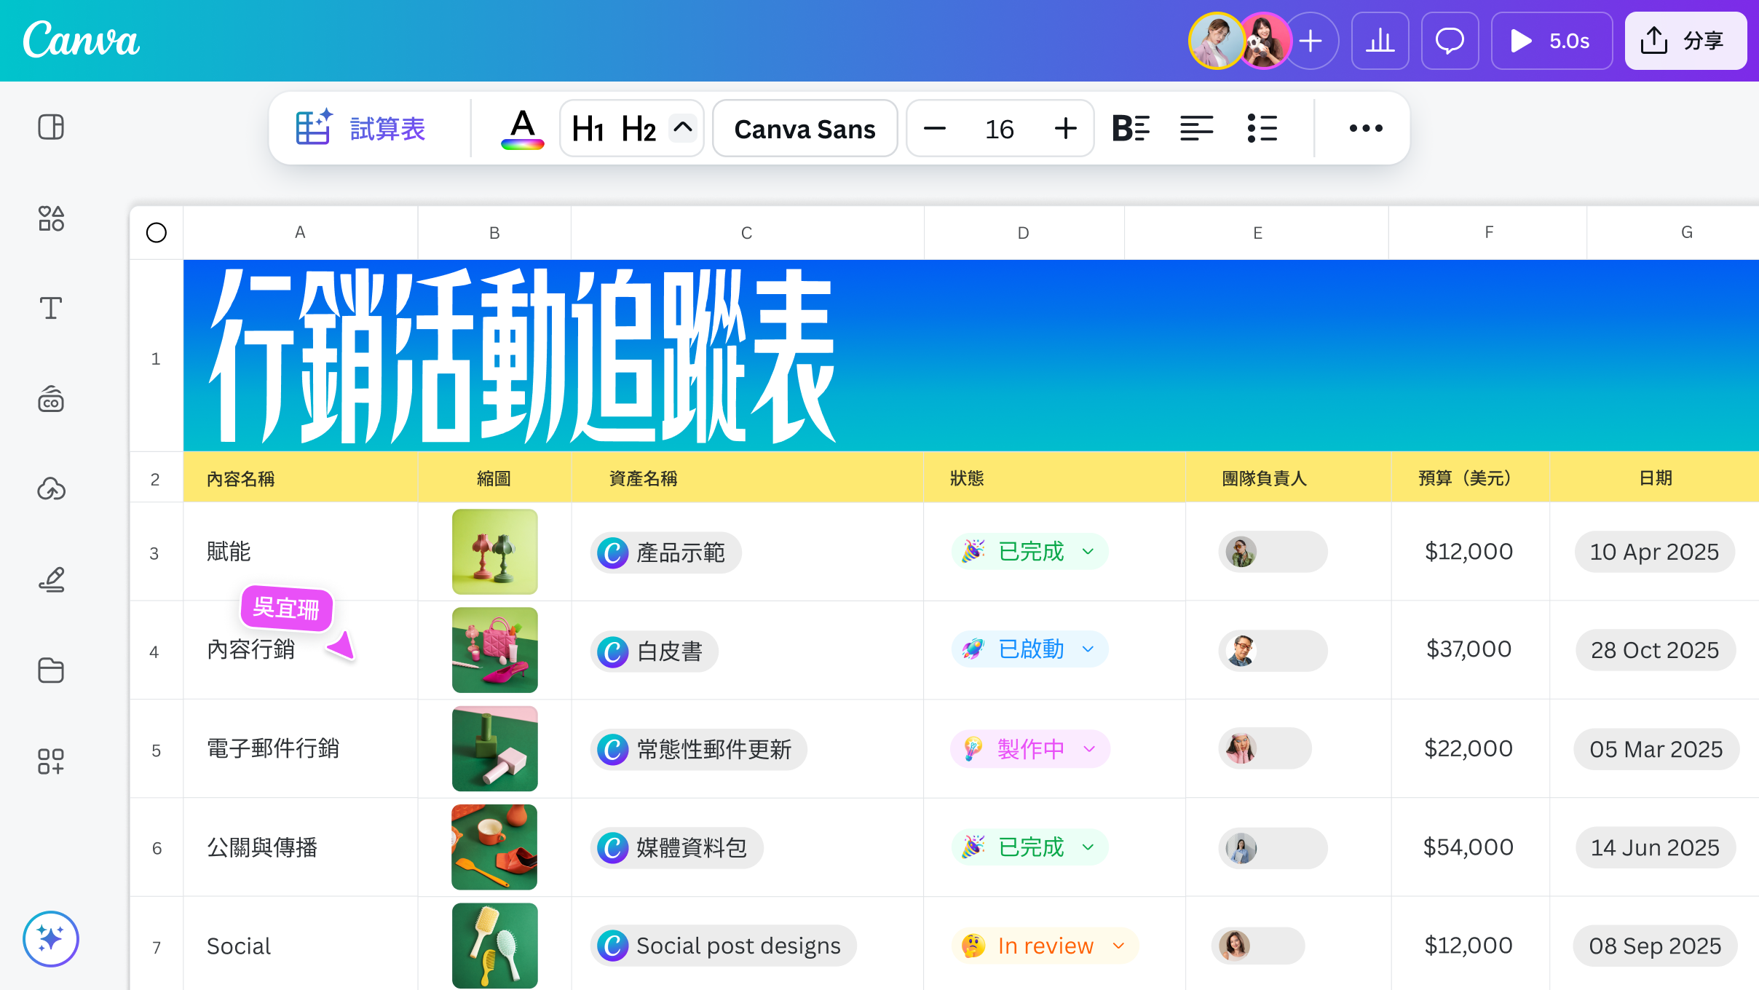Open the 媒體資料包 asset chip
This screenshot has height=990, width=1759.
pyautogui.click(x=676, y=848)
